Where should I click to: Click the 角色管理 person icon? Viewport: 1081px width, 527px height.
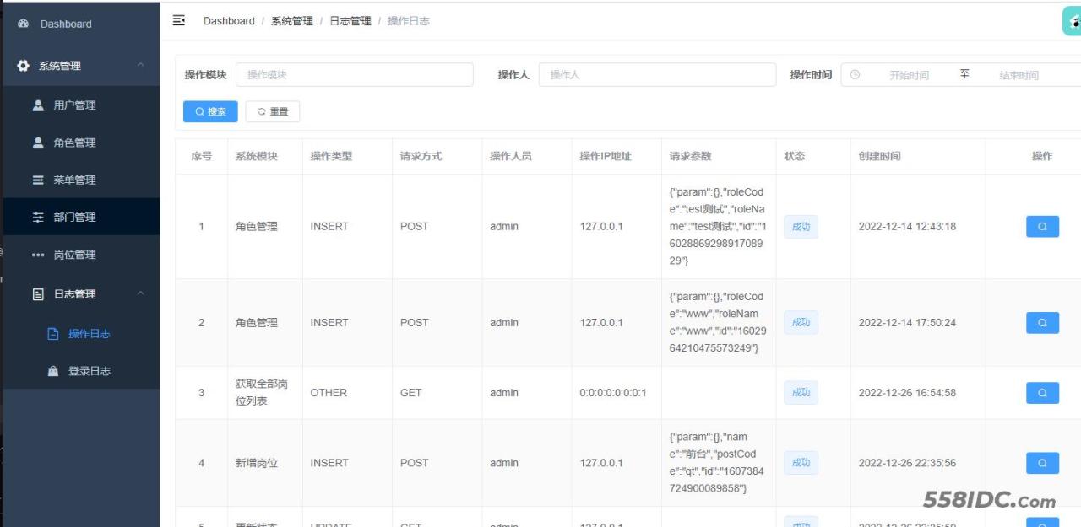pyautogui.click(x=38, y=143)
